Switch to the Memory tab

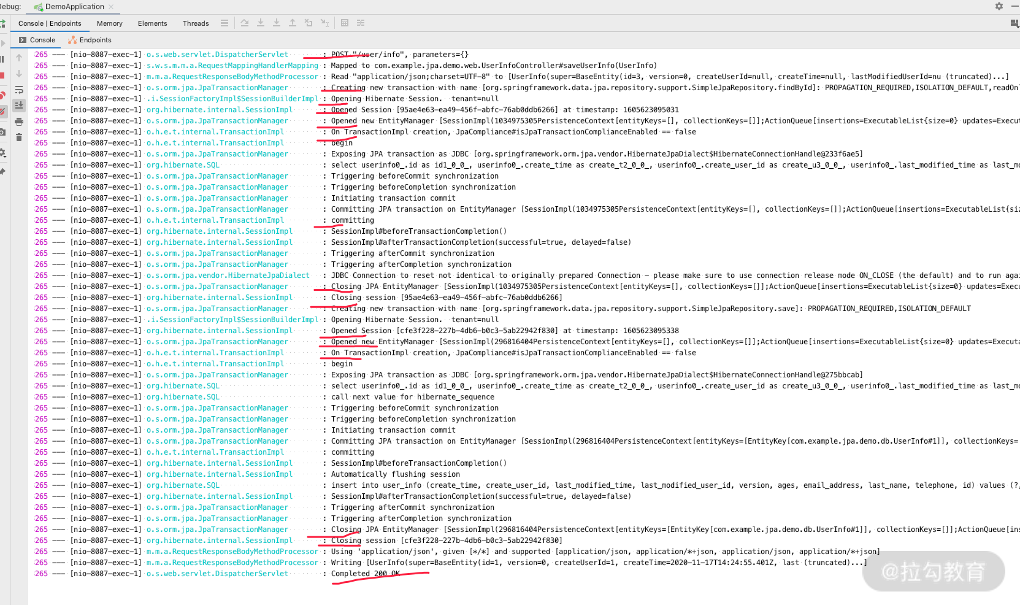(109, 23)
